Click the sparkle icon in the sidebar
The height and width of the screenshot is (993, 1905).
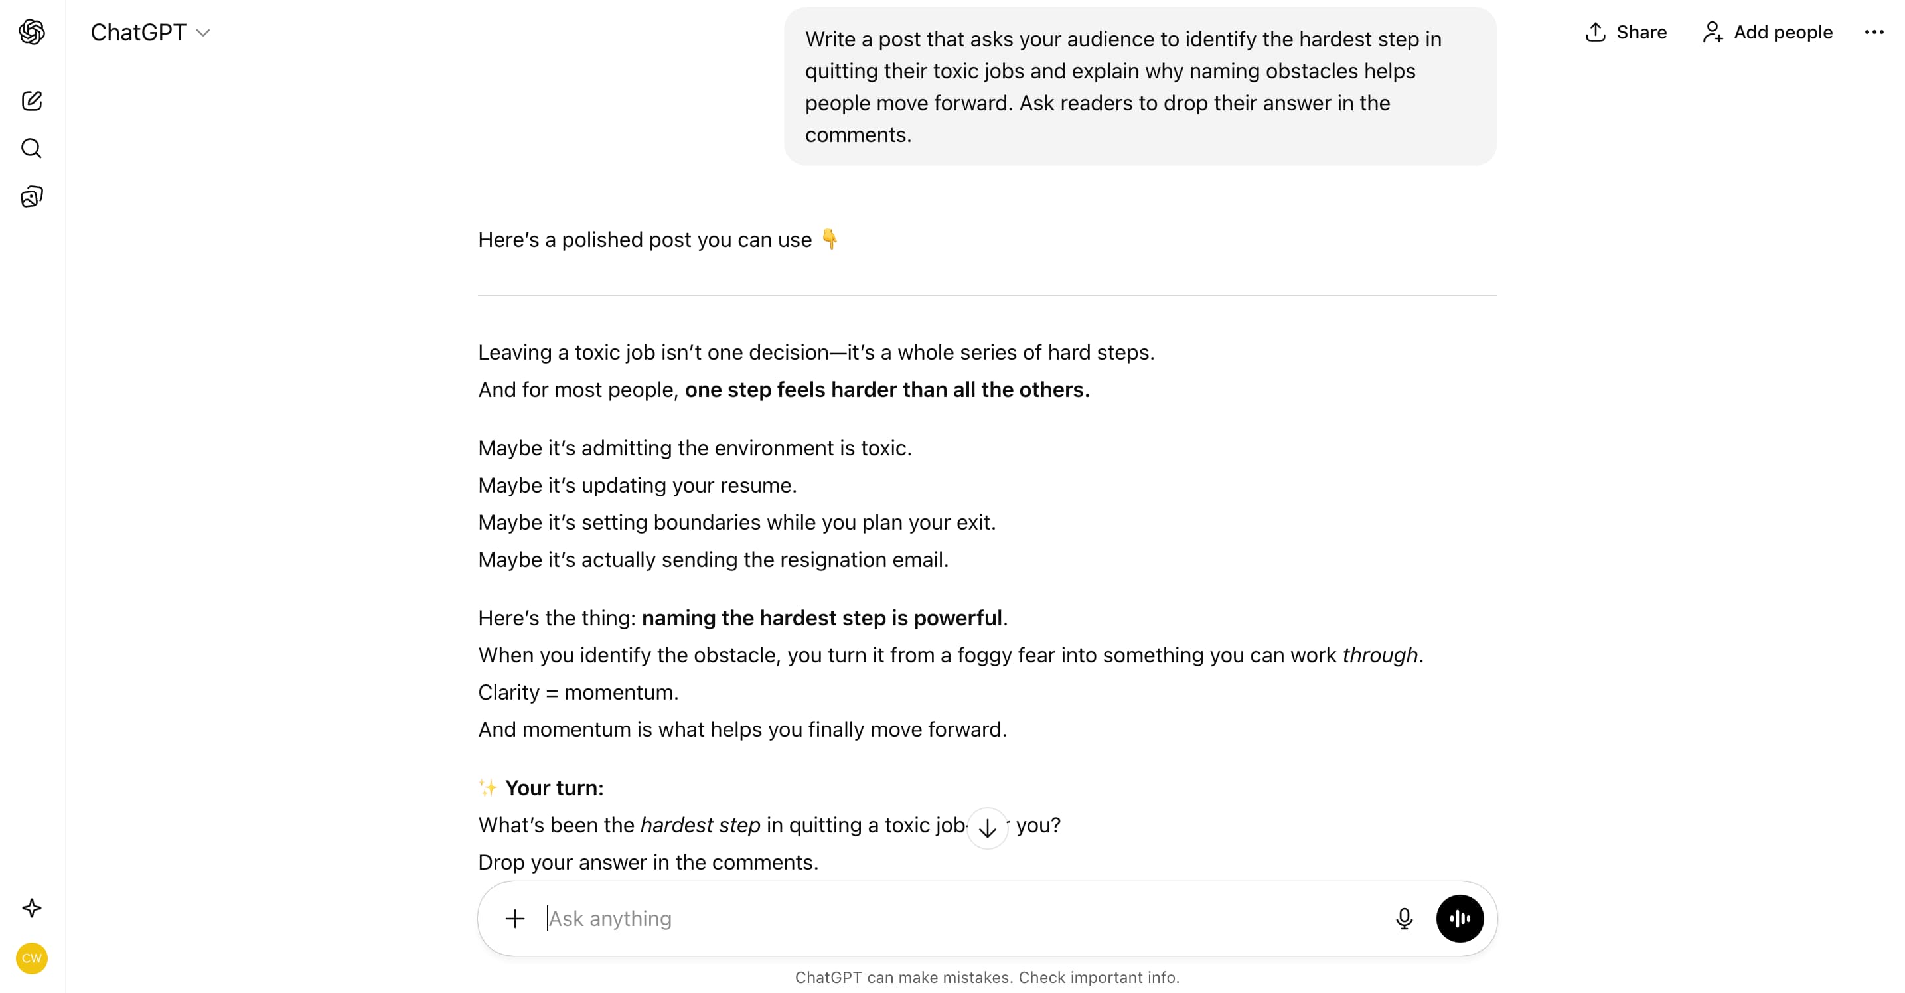(32, 908)
